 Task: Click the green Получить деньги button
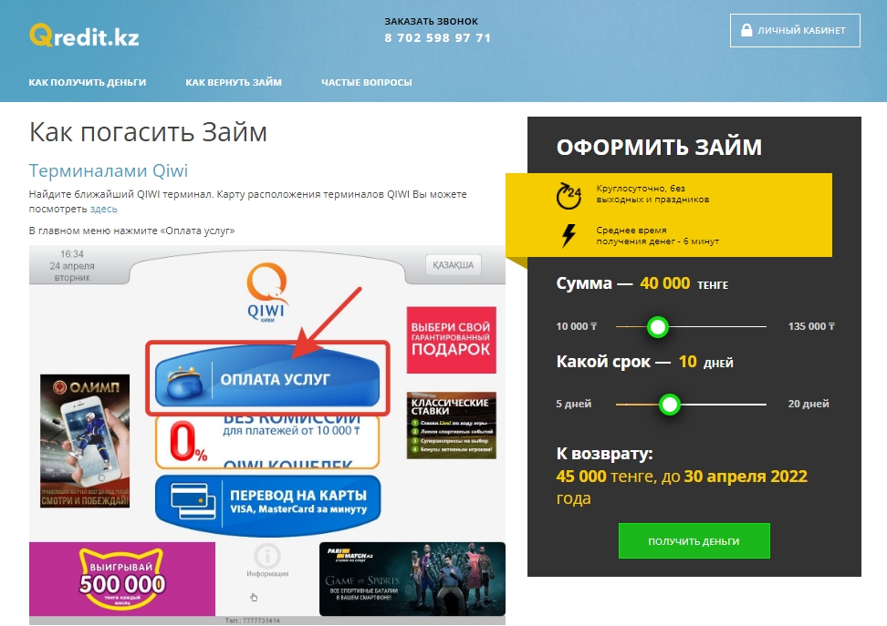(694, 540)
